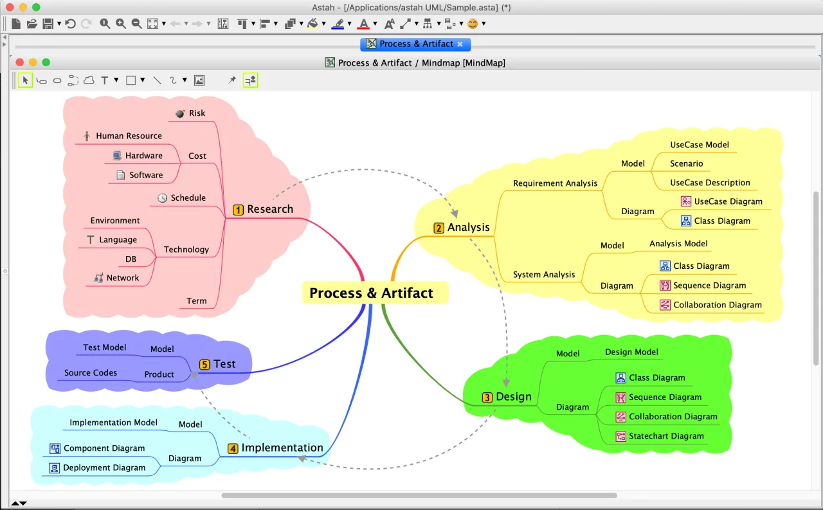823x510 pixels.
Task: Pick the straight Line tool
Action: [x=157, y=80]
